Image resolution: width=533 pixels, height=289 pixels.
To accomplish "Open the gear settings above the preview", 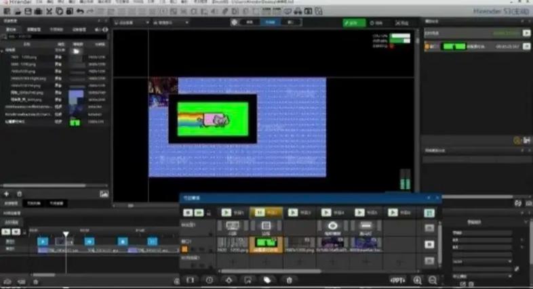I will (x=234, y=22).
